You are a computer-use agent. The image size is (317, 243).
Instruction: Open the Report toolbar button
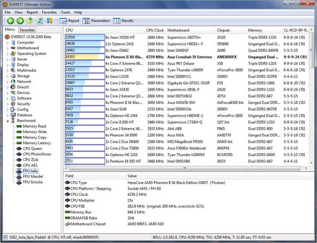pyautogui.click(x=70, y=21)
